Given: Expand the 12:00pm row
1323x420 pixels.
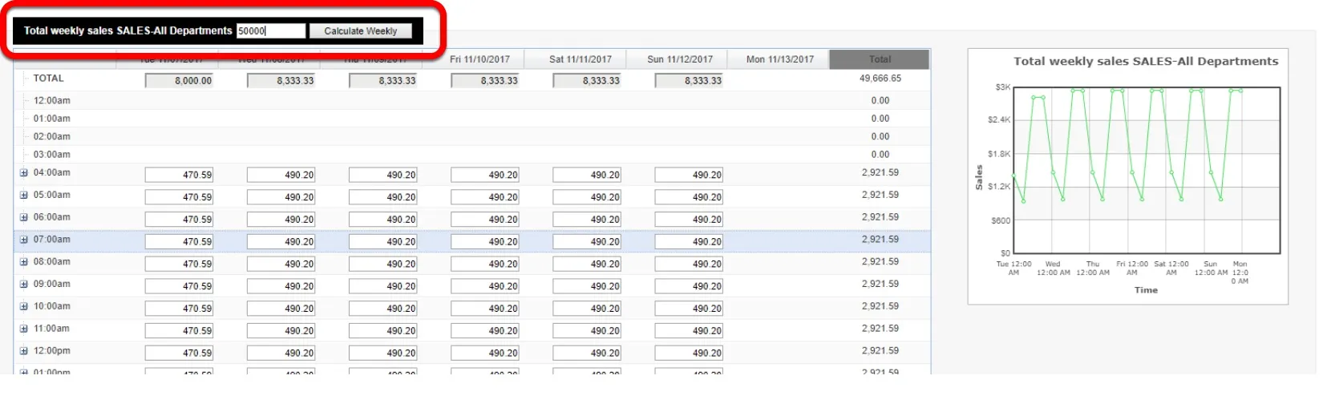Looking at the screenshot, I should pyautogui.click(x=23, y=351).
